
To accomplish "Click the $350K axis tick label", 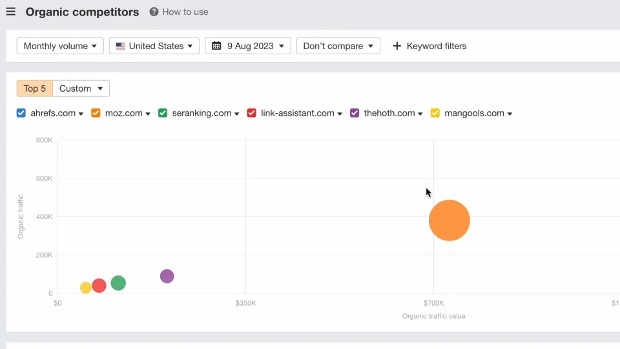I will 245,303.
